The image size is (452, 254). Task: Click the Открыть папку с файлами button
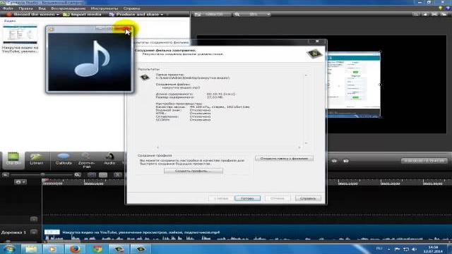284,158
